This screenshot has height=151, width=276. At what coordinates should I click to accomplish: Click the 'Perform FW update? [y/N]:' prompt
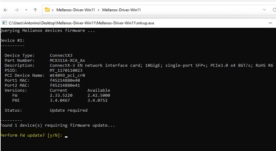pyautogui.click(x=31, y=135)
